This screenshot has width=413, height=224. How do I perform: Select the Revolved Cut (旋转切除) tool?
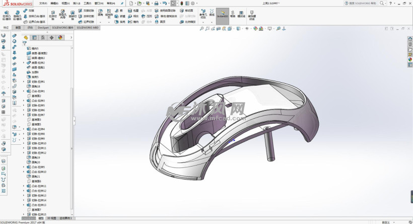tap(73, 16)
